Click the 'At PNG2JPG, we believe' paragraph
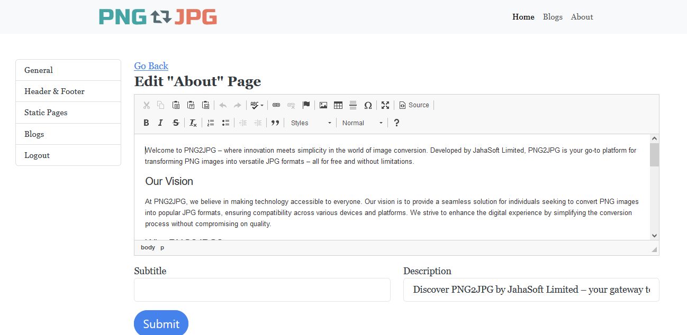Screen dimensions: 687x335 (392, 212)
